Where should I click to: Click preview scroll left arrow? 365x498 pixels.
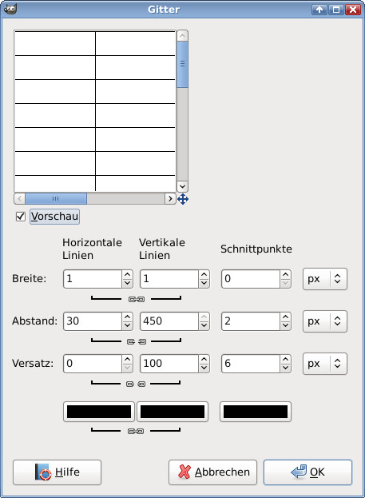tap(19, 199)
